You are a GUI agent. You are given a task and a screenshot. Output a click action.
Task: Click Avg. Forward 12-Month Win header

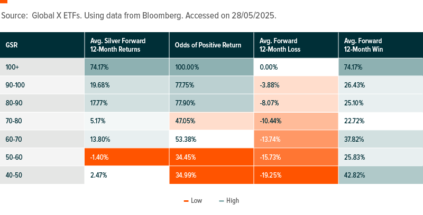click(363, 45)
